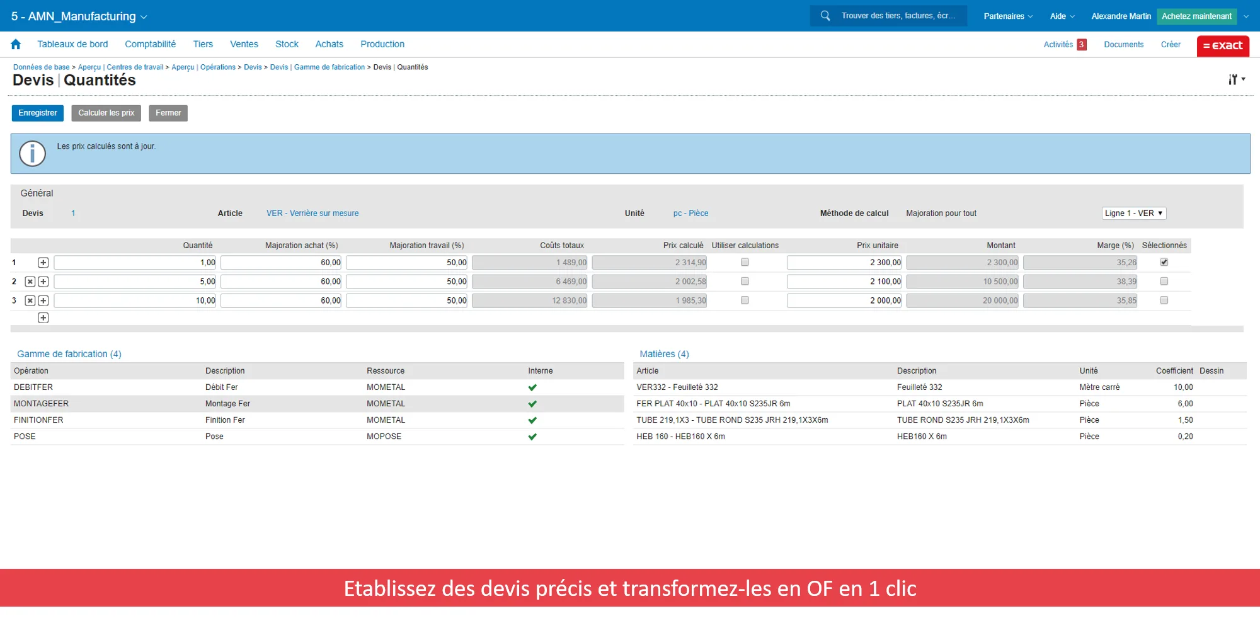The image size is (1260, 623).
Task: Delete quantity row 2 with X icon
Action: 30,282
